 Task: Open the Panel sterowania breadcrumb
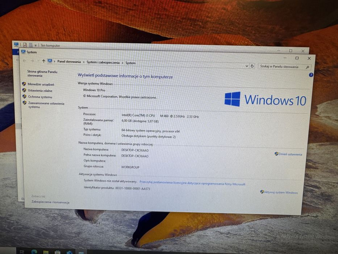(x=69, y=62)
